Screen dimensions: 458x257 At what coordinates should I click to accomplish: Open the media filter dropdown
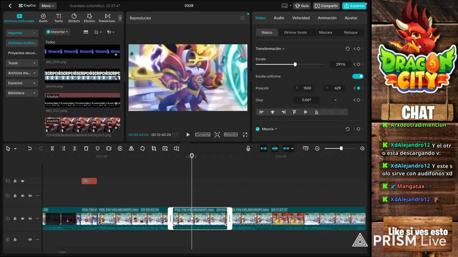point(111,32)
